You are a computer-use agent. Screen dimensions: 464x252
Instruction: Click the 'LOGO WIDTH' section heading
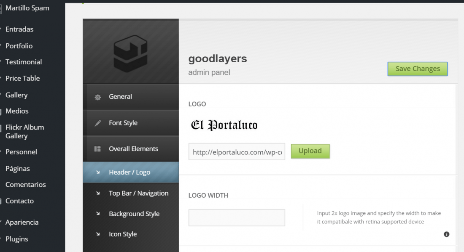point(208,195)
